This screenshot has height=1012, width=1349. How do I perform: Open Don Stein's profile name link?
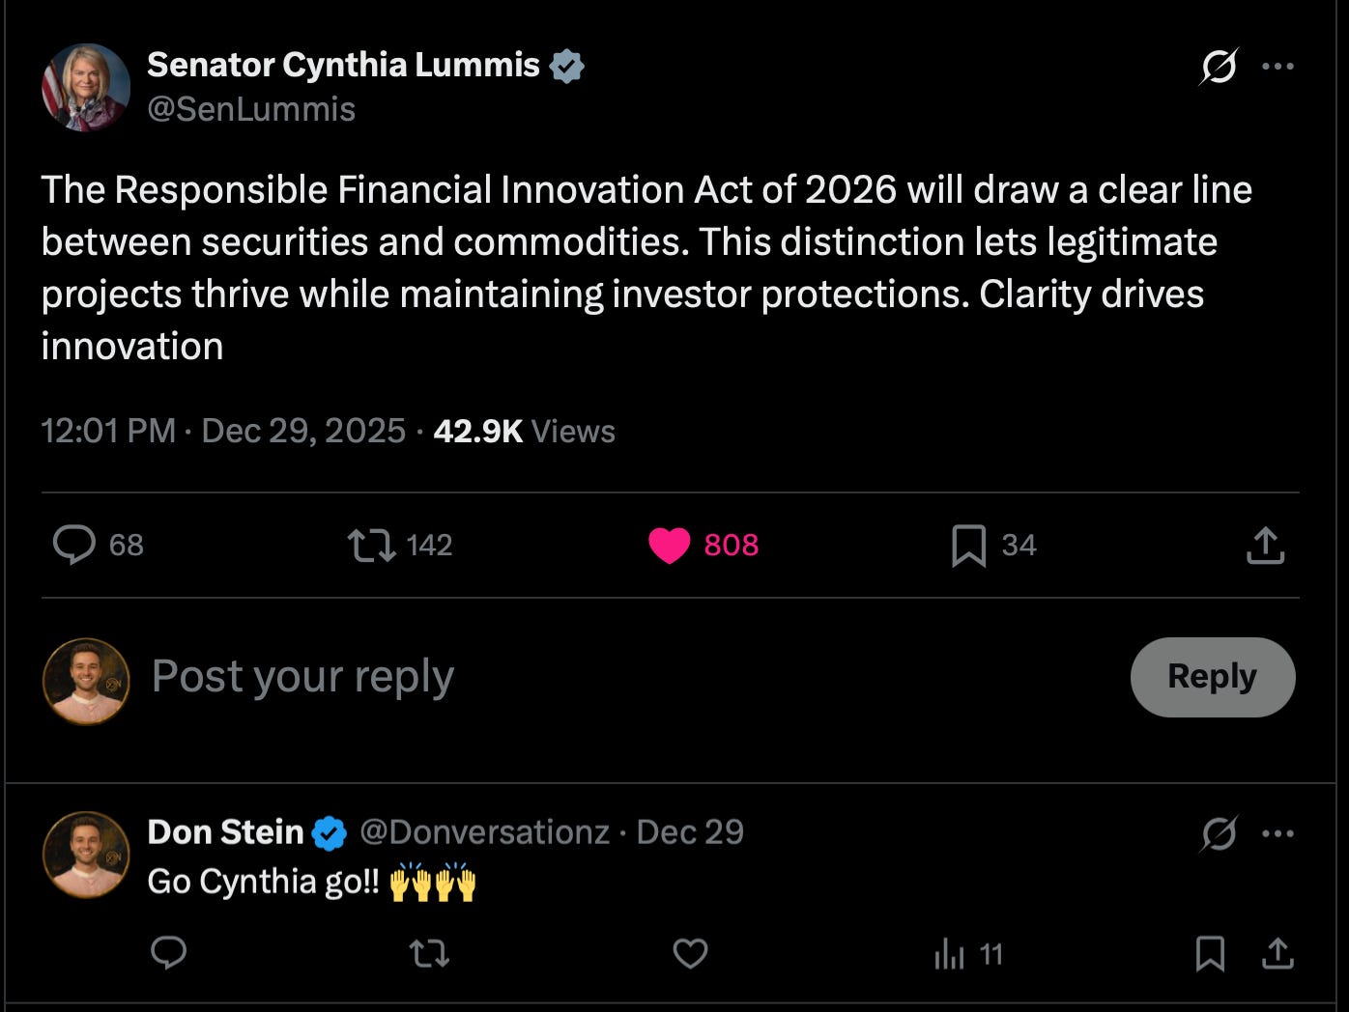pyautogui.click(x=225, y=832)
